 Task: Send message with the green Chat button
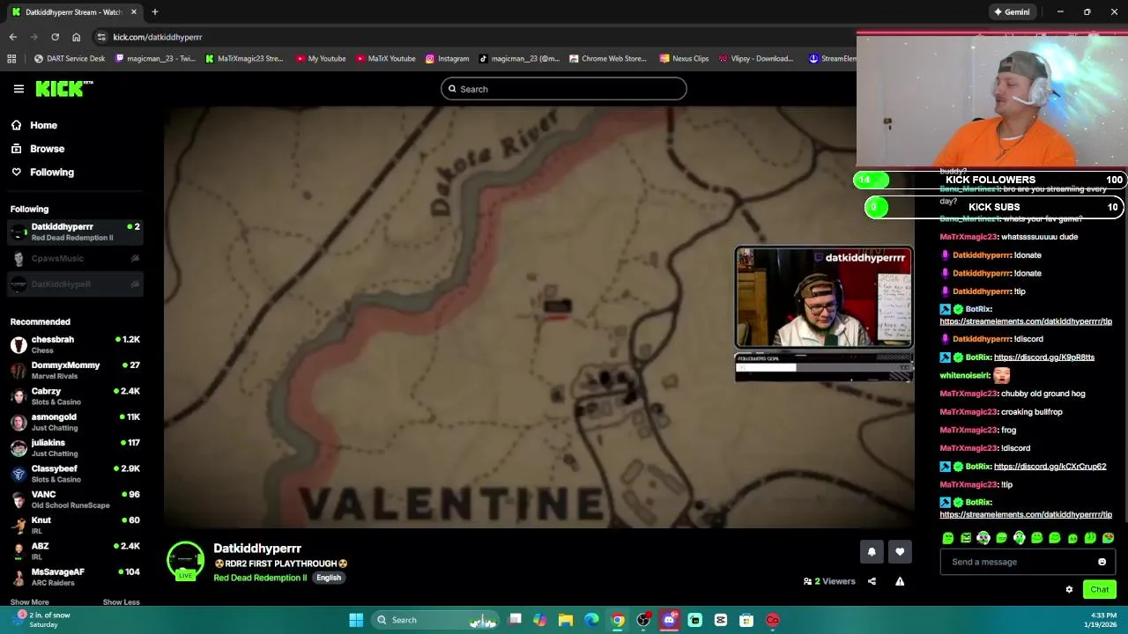point(1099,590)
